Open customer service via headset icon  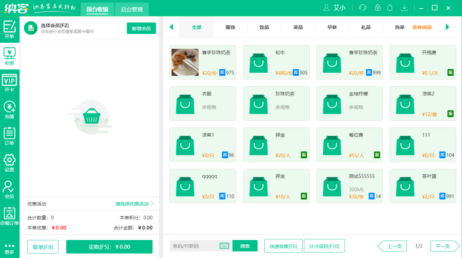click(363, 8)
